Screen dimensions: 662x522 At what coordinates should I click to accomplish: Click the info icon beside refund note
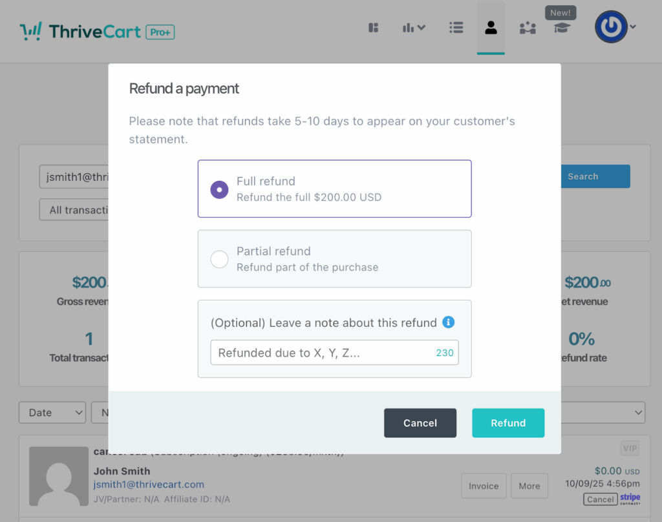449,322
